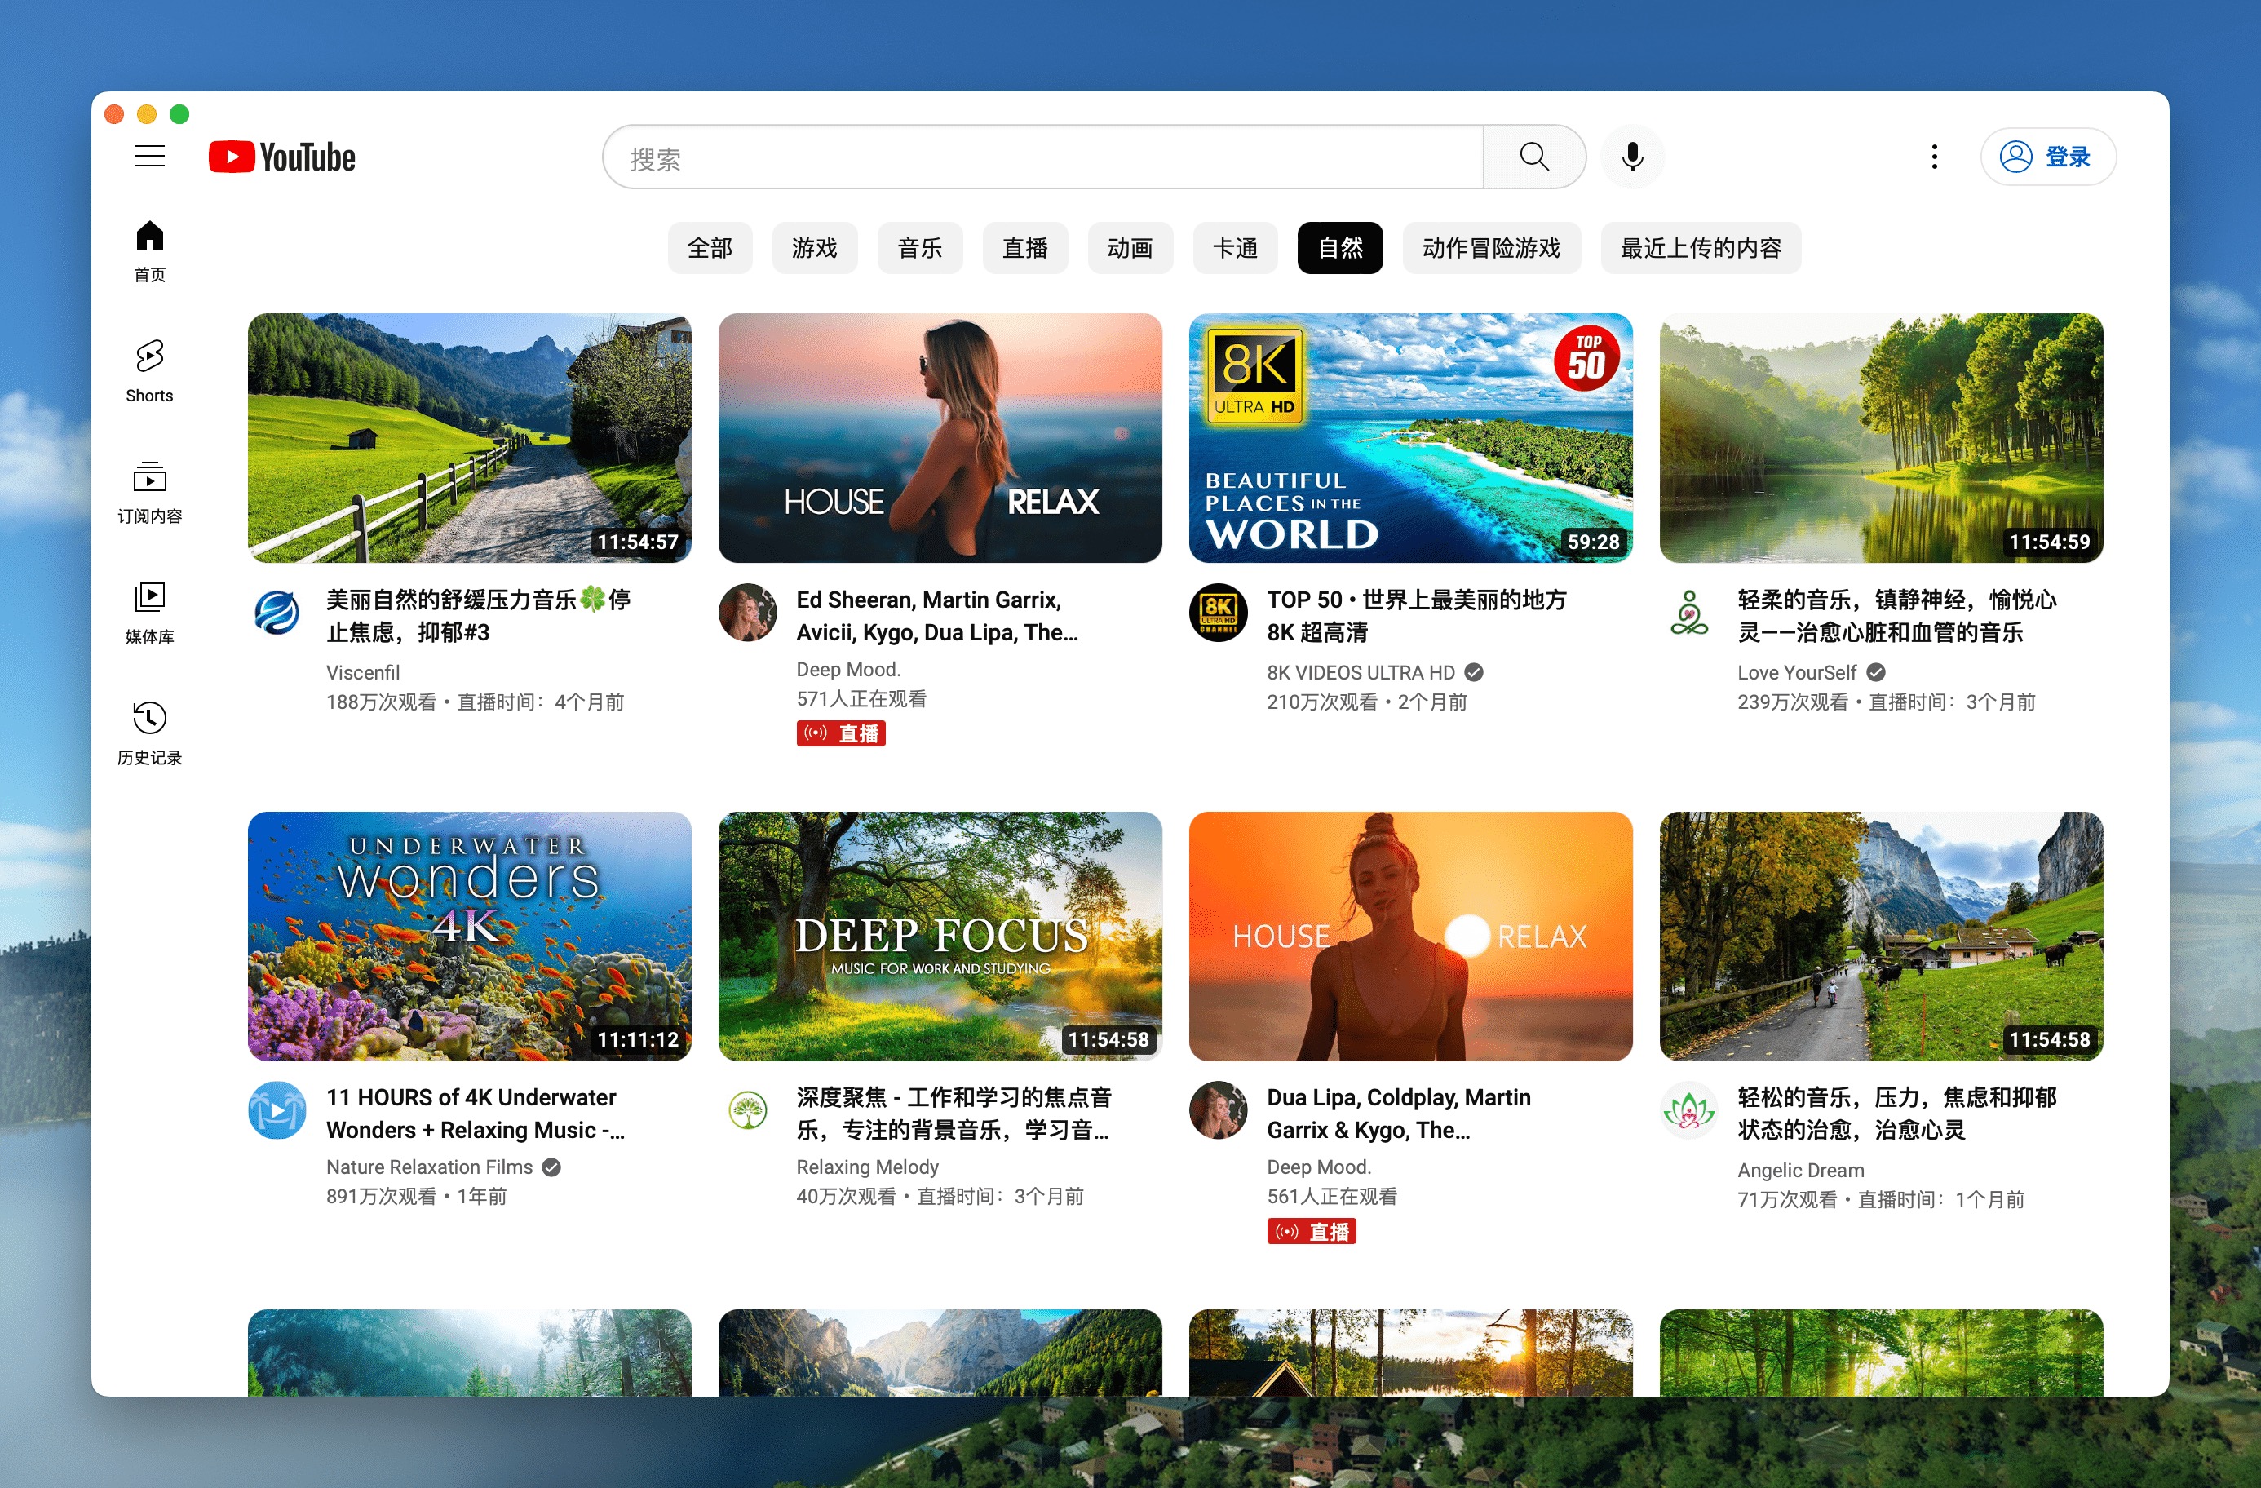Start voice search with the microphone
Image resolution: width=2261 pixels, height=1488 pixels.
1632,157
